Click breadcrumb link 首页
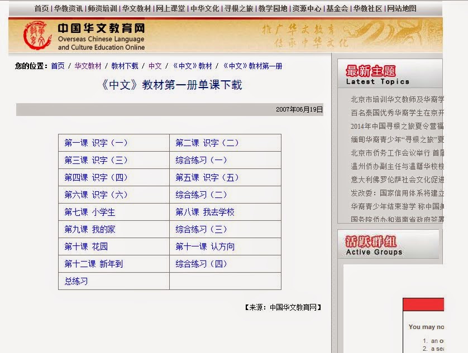Screen dimensions: 468x353 coord(58,66)
